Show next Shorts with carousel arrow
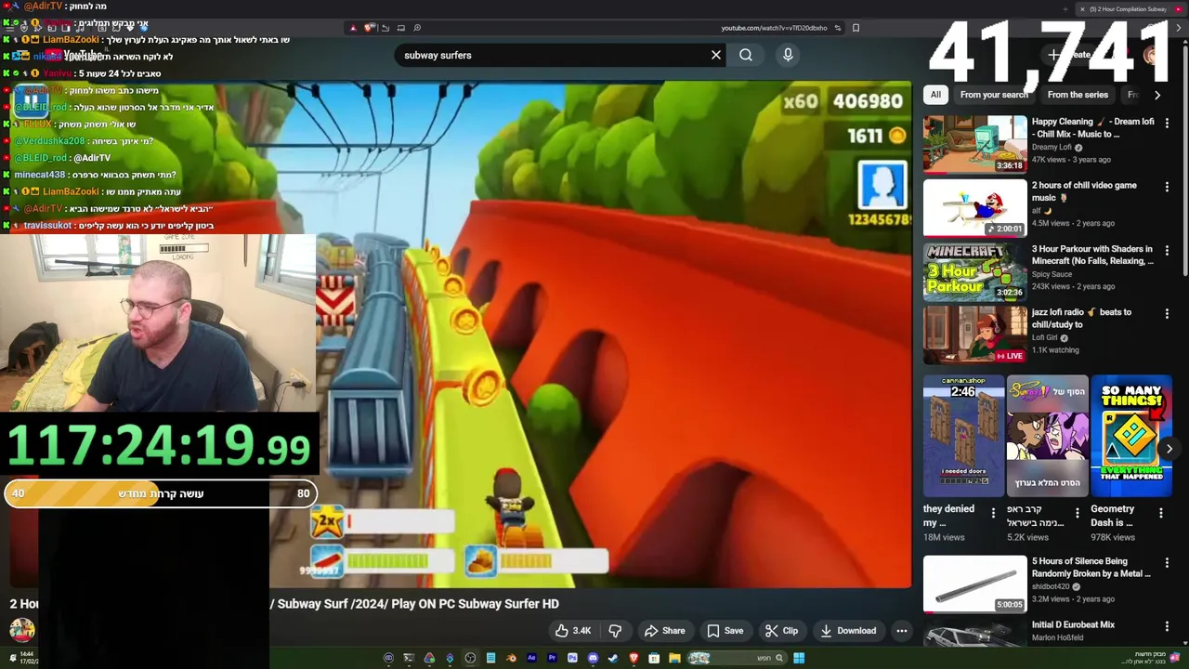The image size is (1189, 669). coord(1169,449)
